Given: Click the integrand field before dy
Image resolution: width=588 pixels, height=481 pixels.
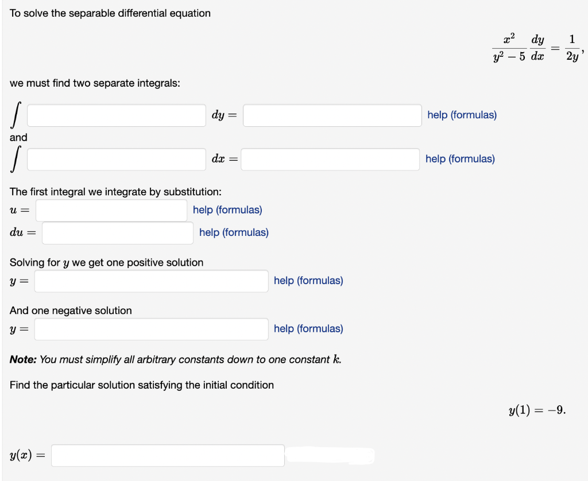Looking at the screenshot, I should [116, 115].
